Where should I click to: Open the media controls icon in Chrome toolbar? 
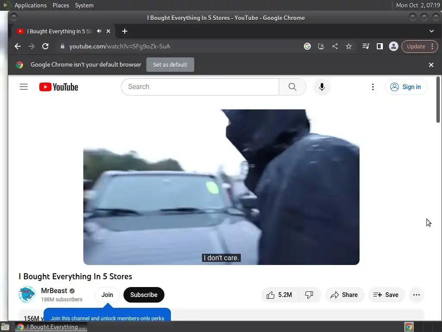click(366, 46)
